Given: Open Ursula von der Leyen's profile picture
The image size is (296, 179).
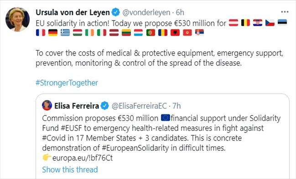Looking at the screenshot, I should pyautogui.click(x=17, y=20).
